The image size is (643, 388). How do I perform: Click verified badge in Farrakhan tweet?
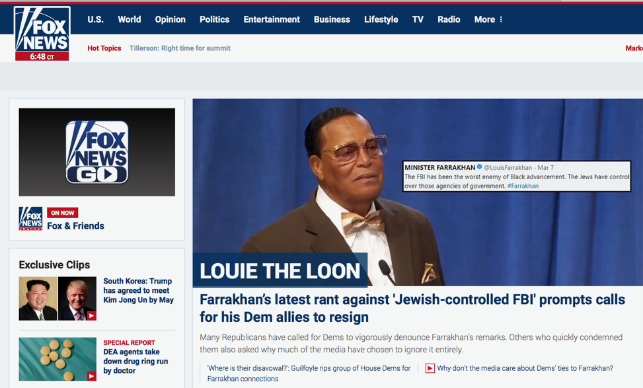point(479,167)
